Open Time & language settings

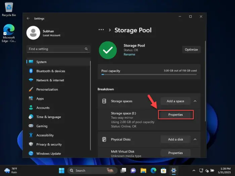(x=58, y=117)
